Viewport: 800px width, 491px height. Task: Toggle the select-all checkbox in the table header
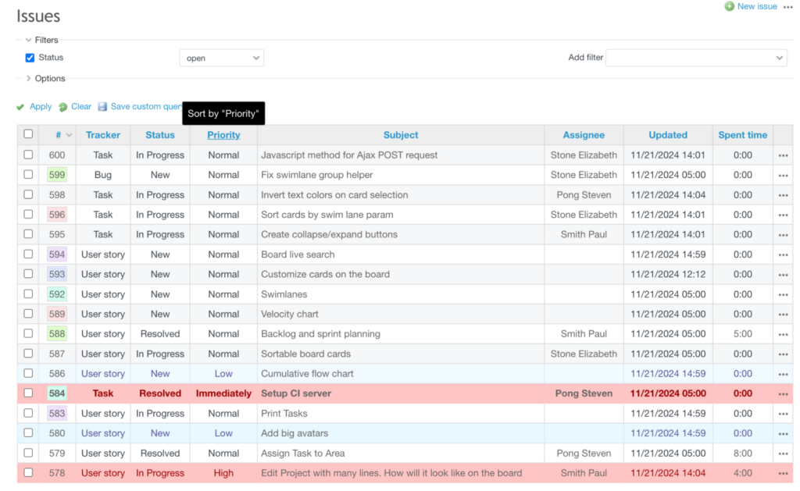coord(28,133)
